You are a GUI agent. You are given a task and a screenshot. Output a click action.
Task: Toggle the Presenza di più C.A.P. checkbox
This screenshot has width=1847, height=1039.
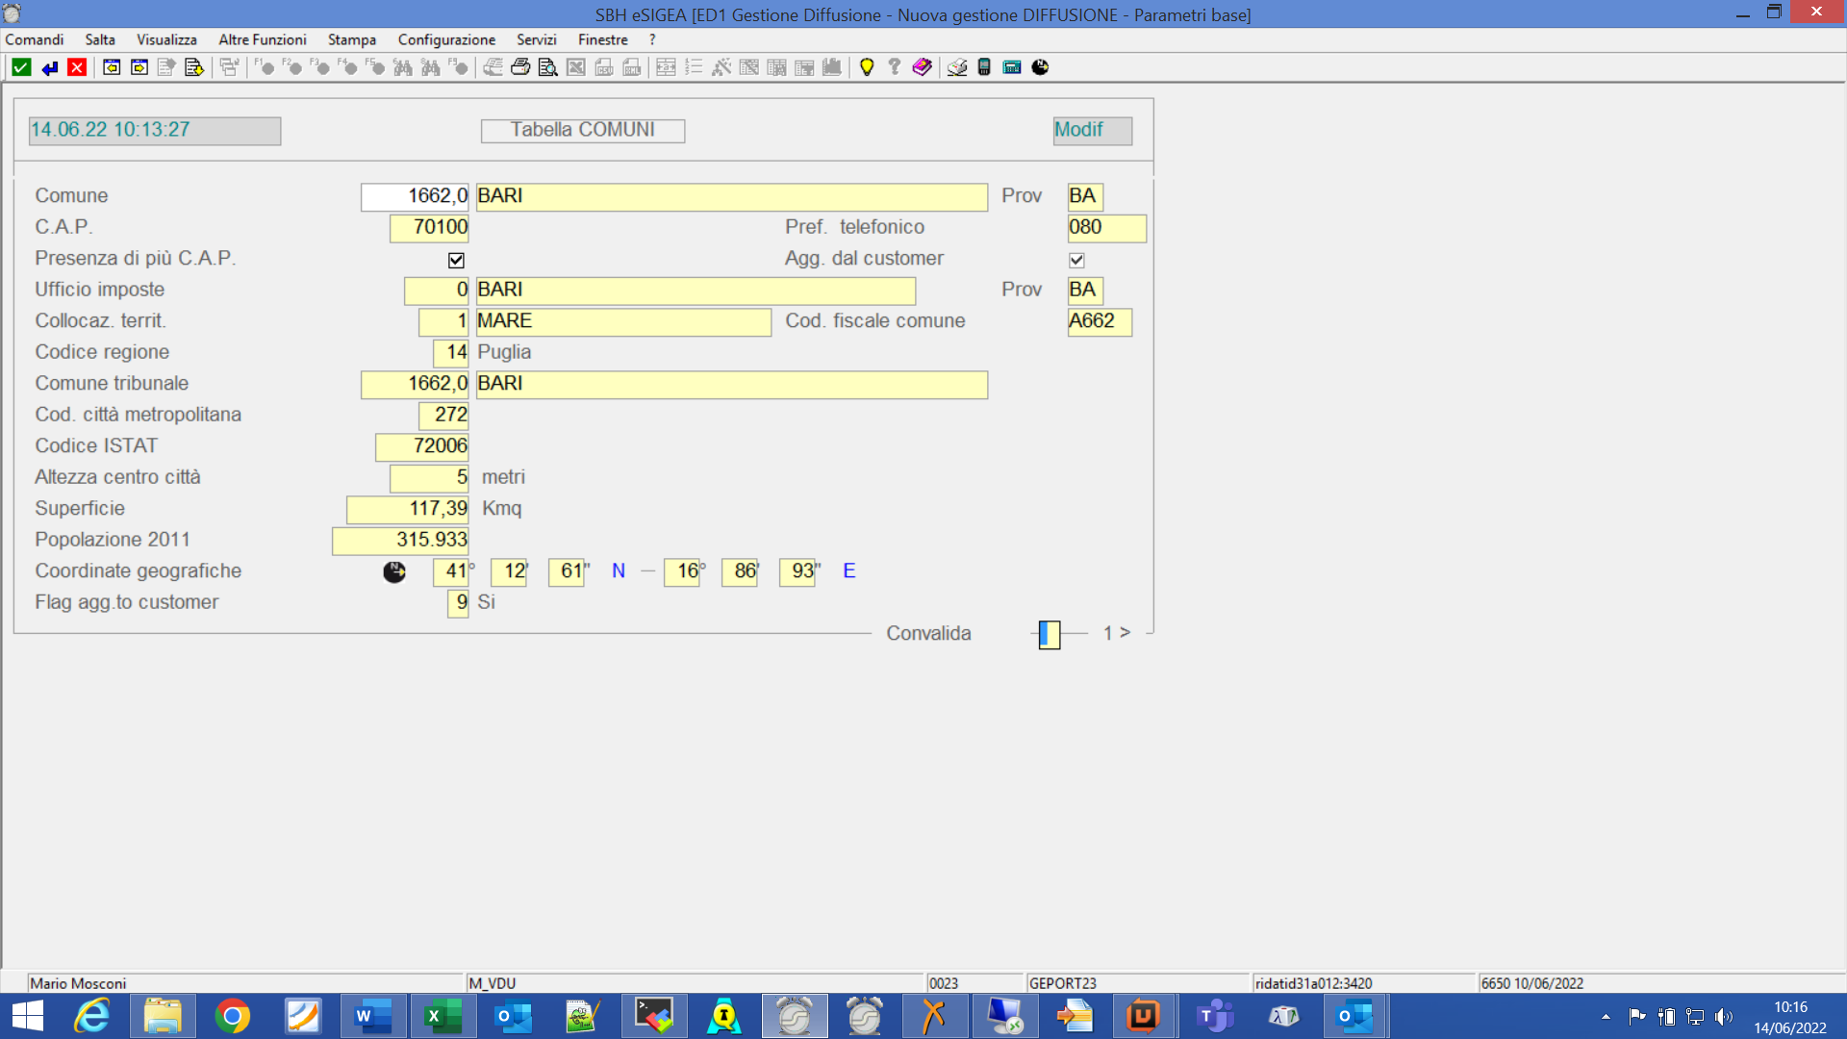coord(456,261)
